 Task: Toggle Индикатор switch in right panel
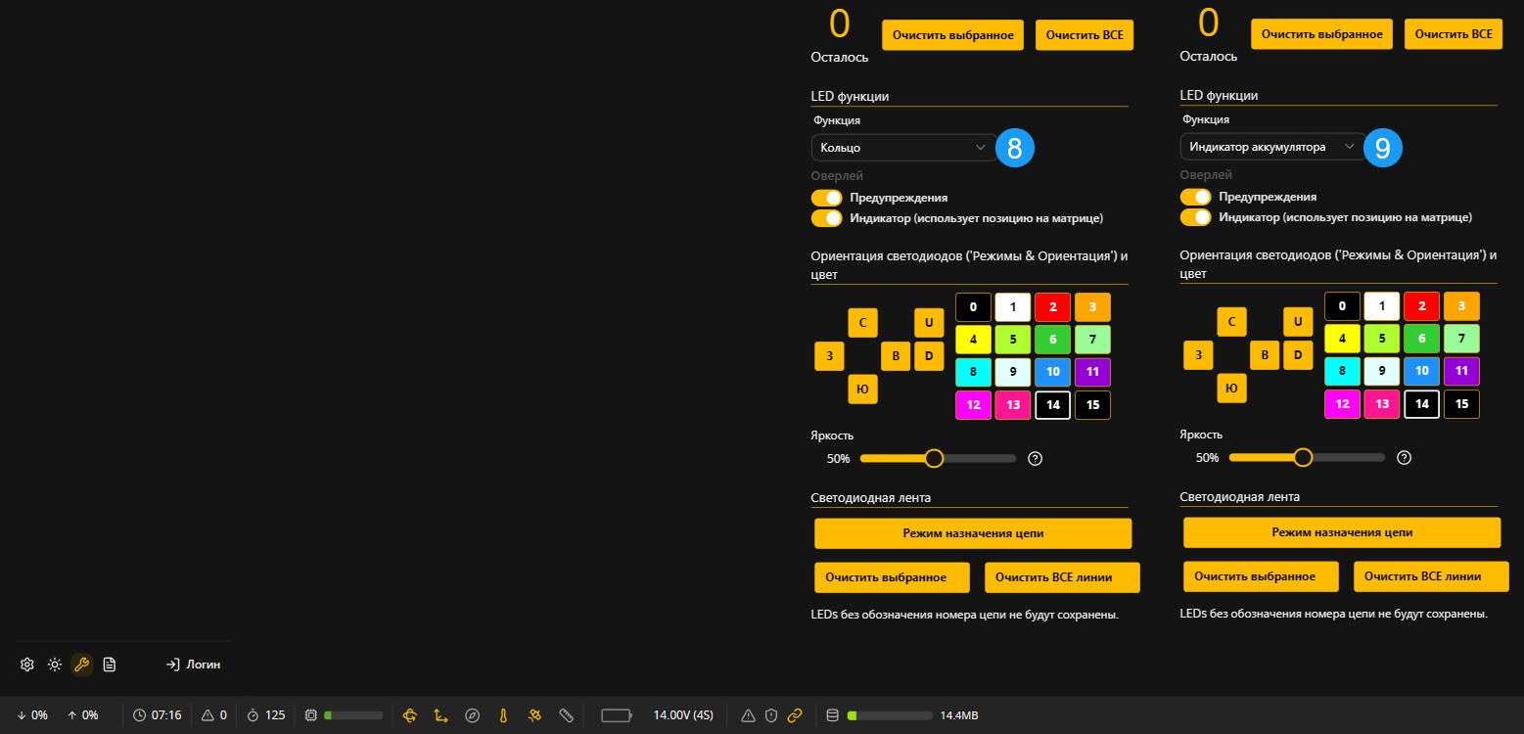(x=1196, y=217)
